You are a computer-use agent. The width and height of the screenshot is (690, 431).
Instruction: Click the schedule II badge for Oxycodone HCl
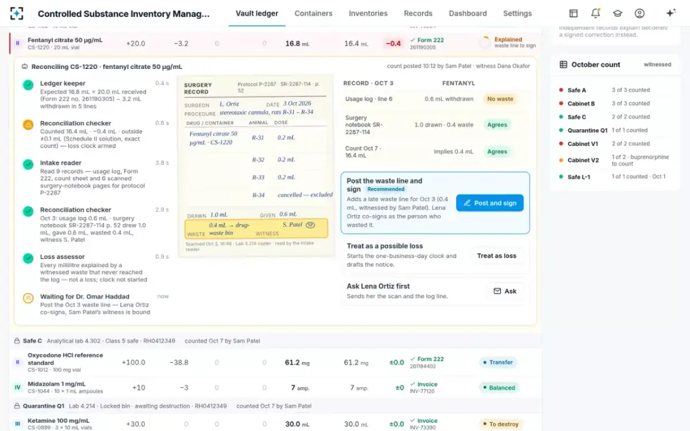(x=17, y=363)
